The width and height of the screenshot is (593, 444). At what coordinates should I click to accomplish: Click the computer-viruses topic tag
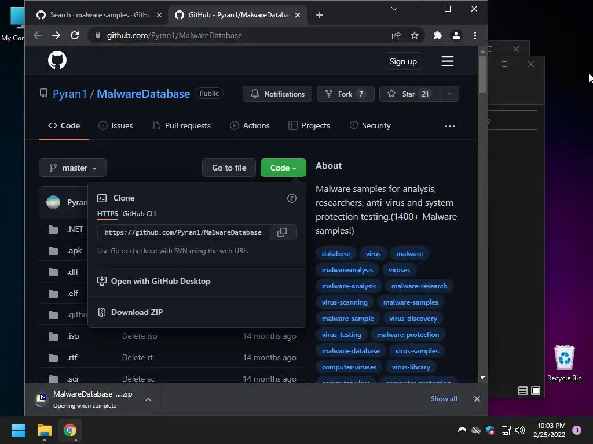(x=349, y=367)
